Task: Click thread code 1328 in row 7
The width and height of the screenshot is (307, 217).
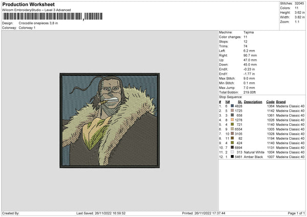Action: 271,134
